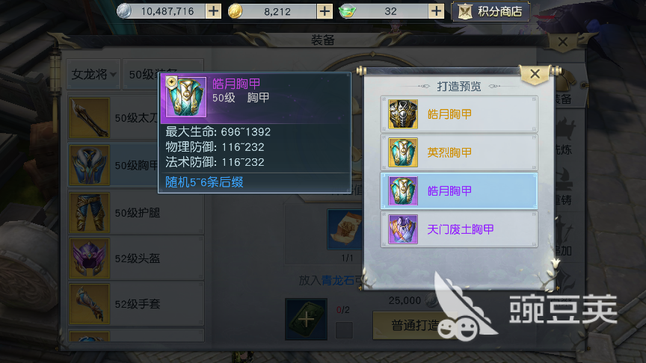Screen dimensions: 646x363
Task: Expand the 女龙将 class dropdown
Action: 93,74
